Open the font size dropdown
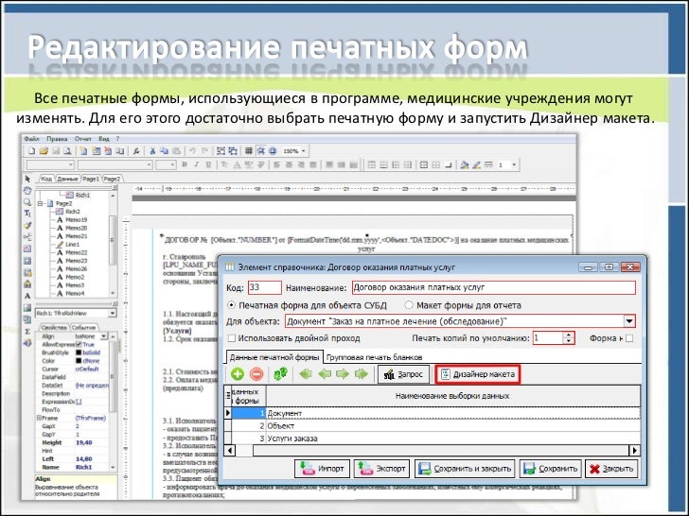 tap(172, 165)
